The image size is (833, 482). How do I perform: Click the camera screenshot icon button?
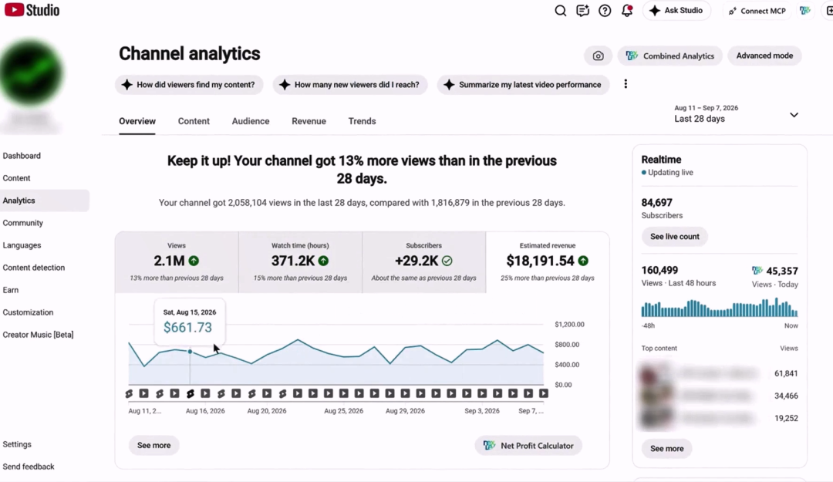pos(599,56)
